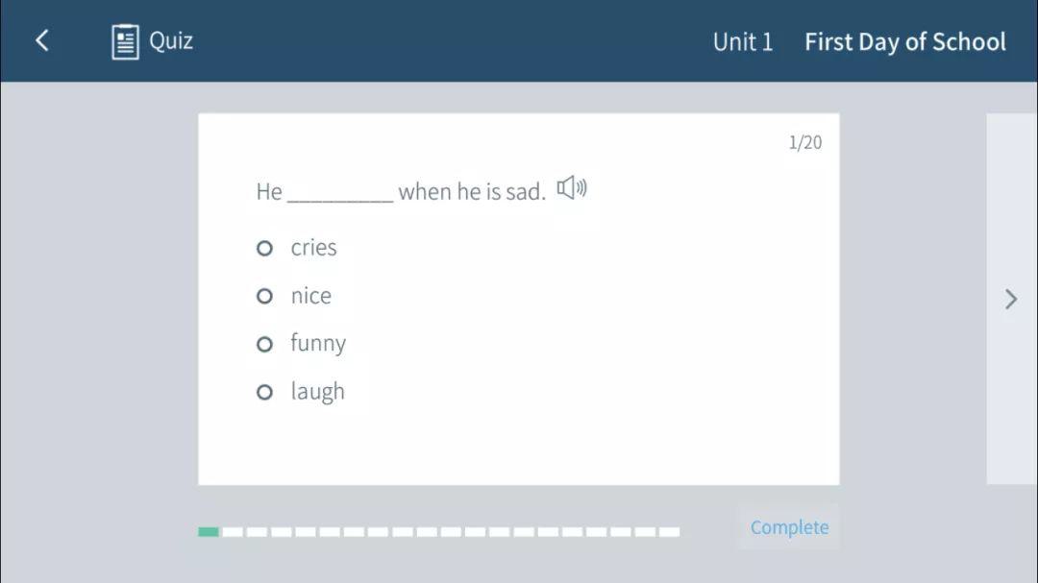
Task: Jump to the second progress segment
Action: [233, 532]
